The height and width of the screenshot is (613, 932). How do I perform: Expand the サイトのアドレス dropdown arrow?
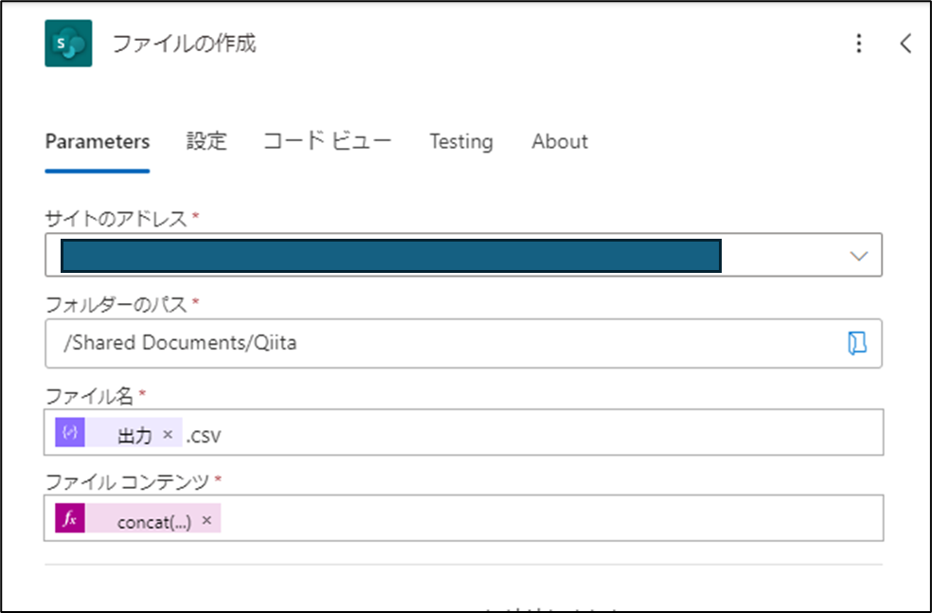tap(858, 256)
